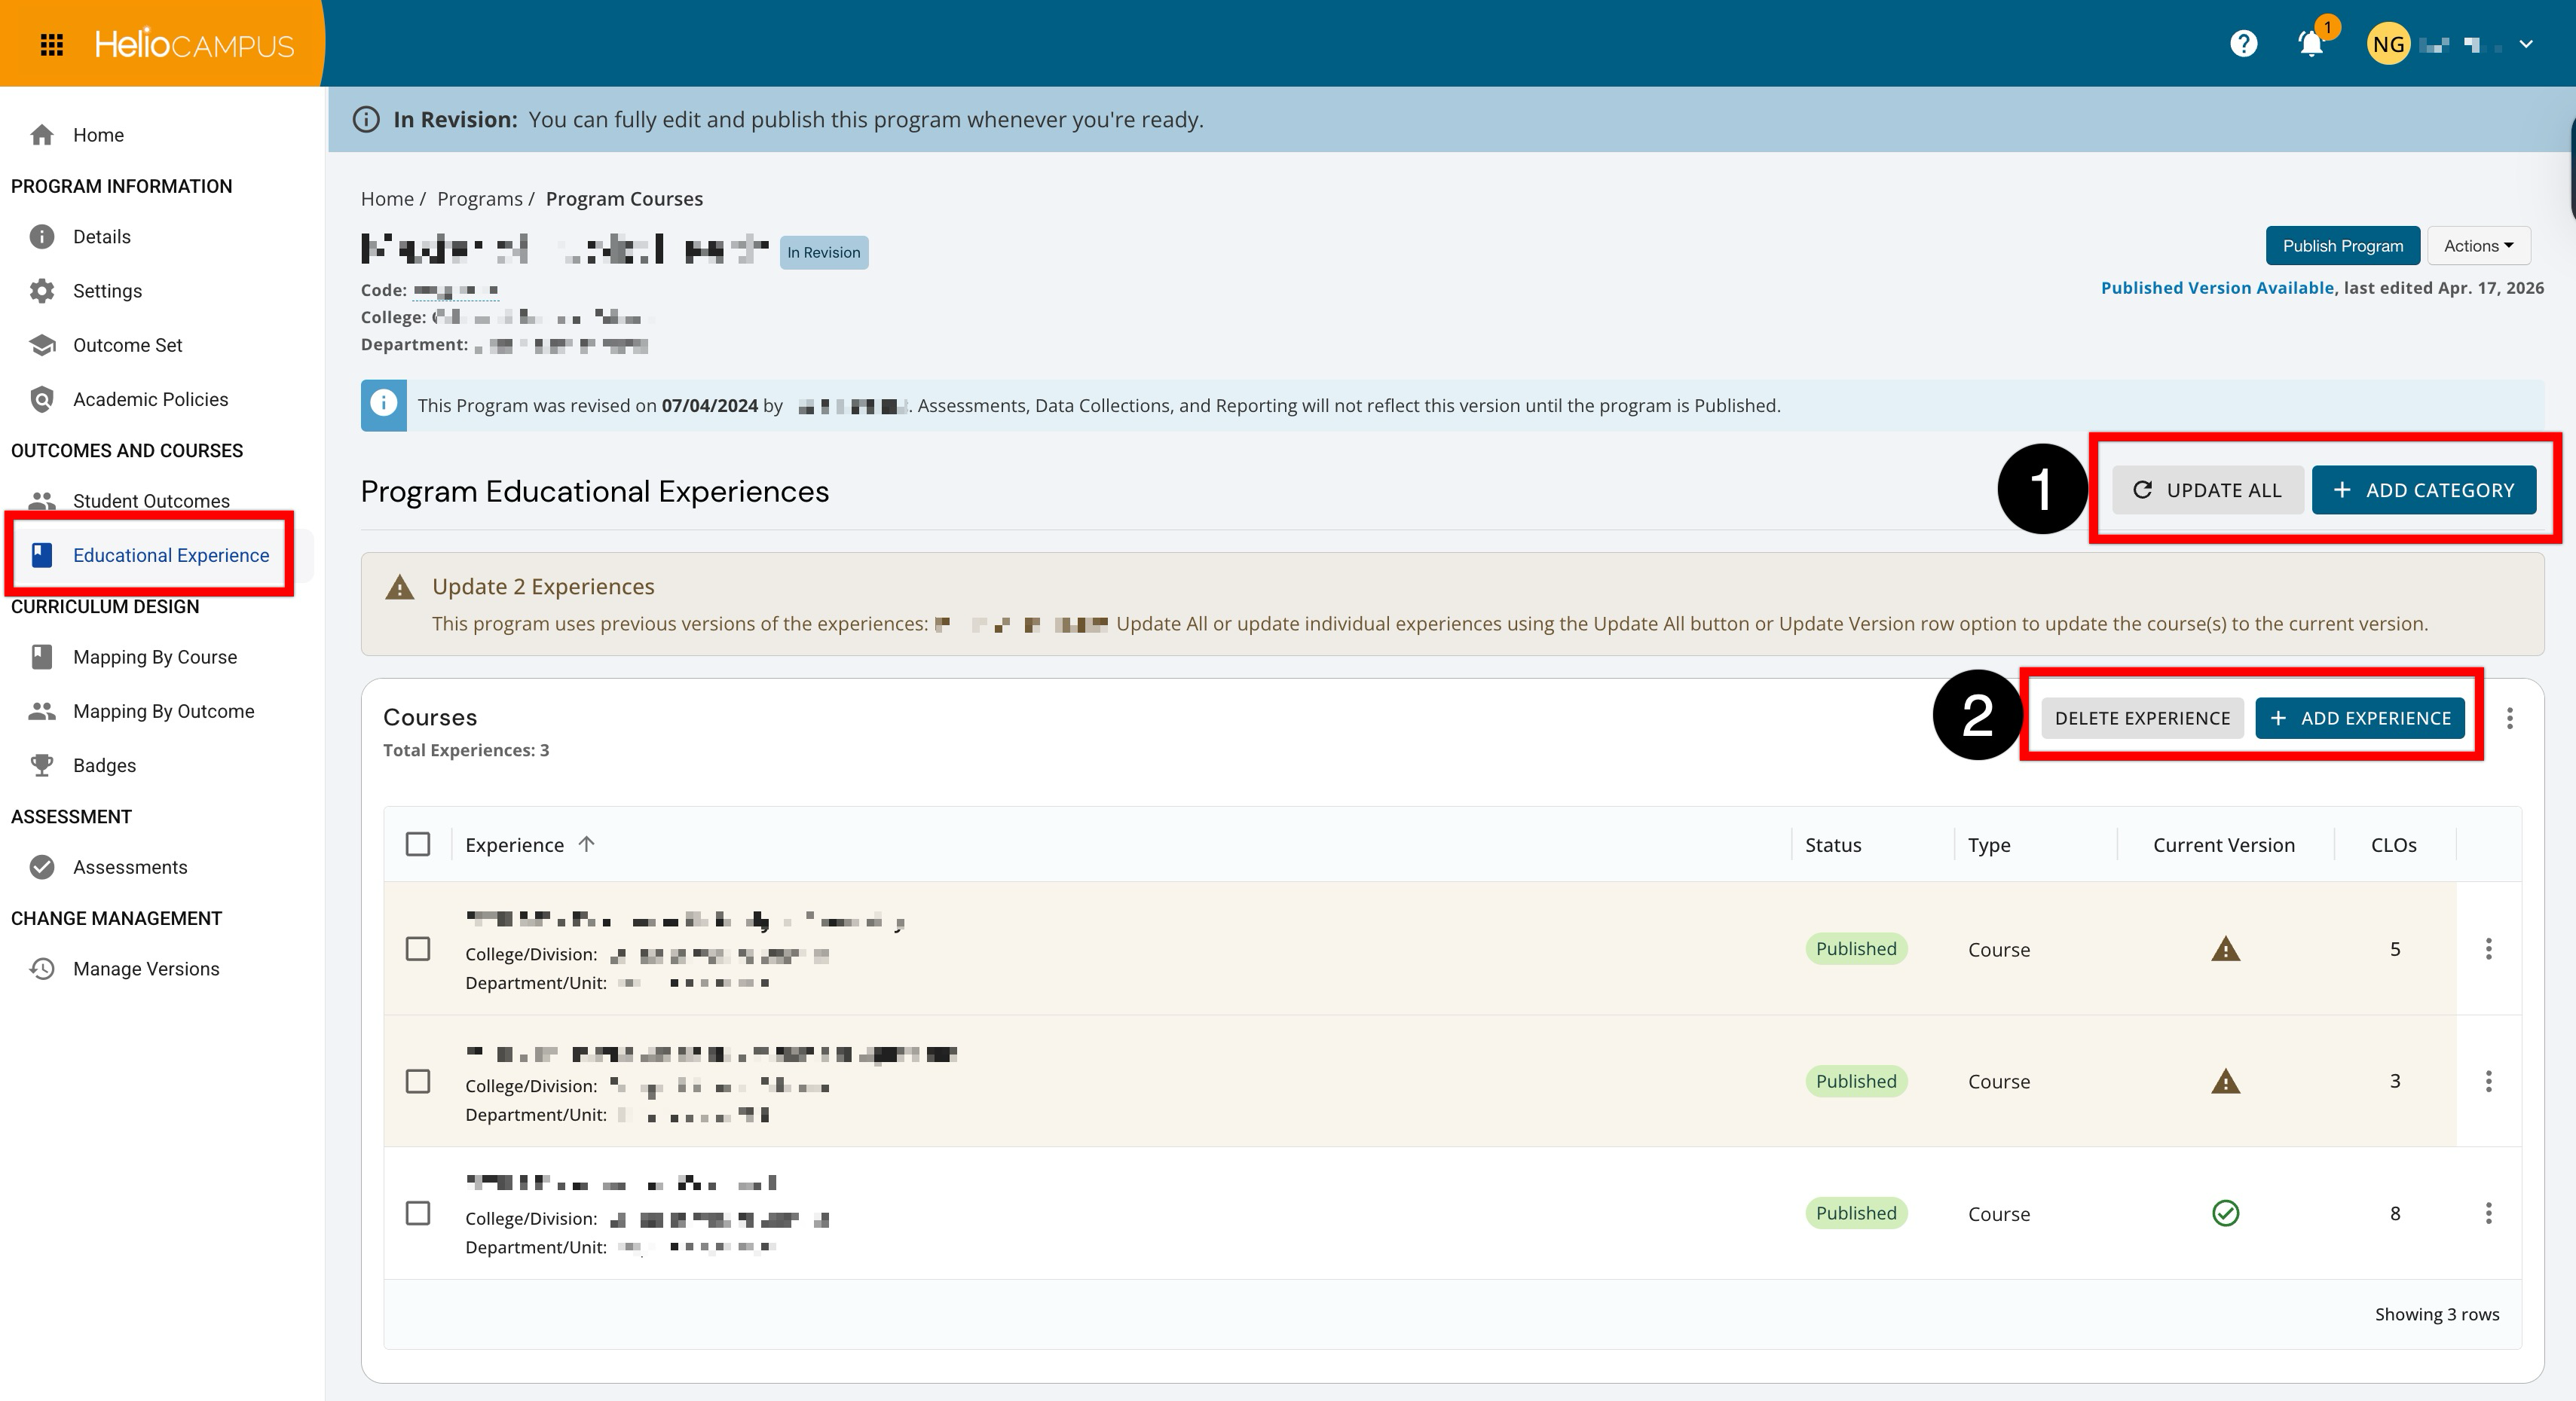The image size is (2576, 1401).
Task: Open Details in Program Information
Action: (102, 237)
